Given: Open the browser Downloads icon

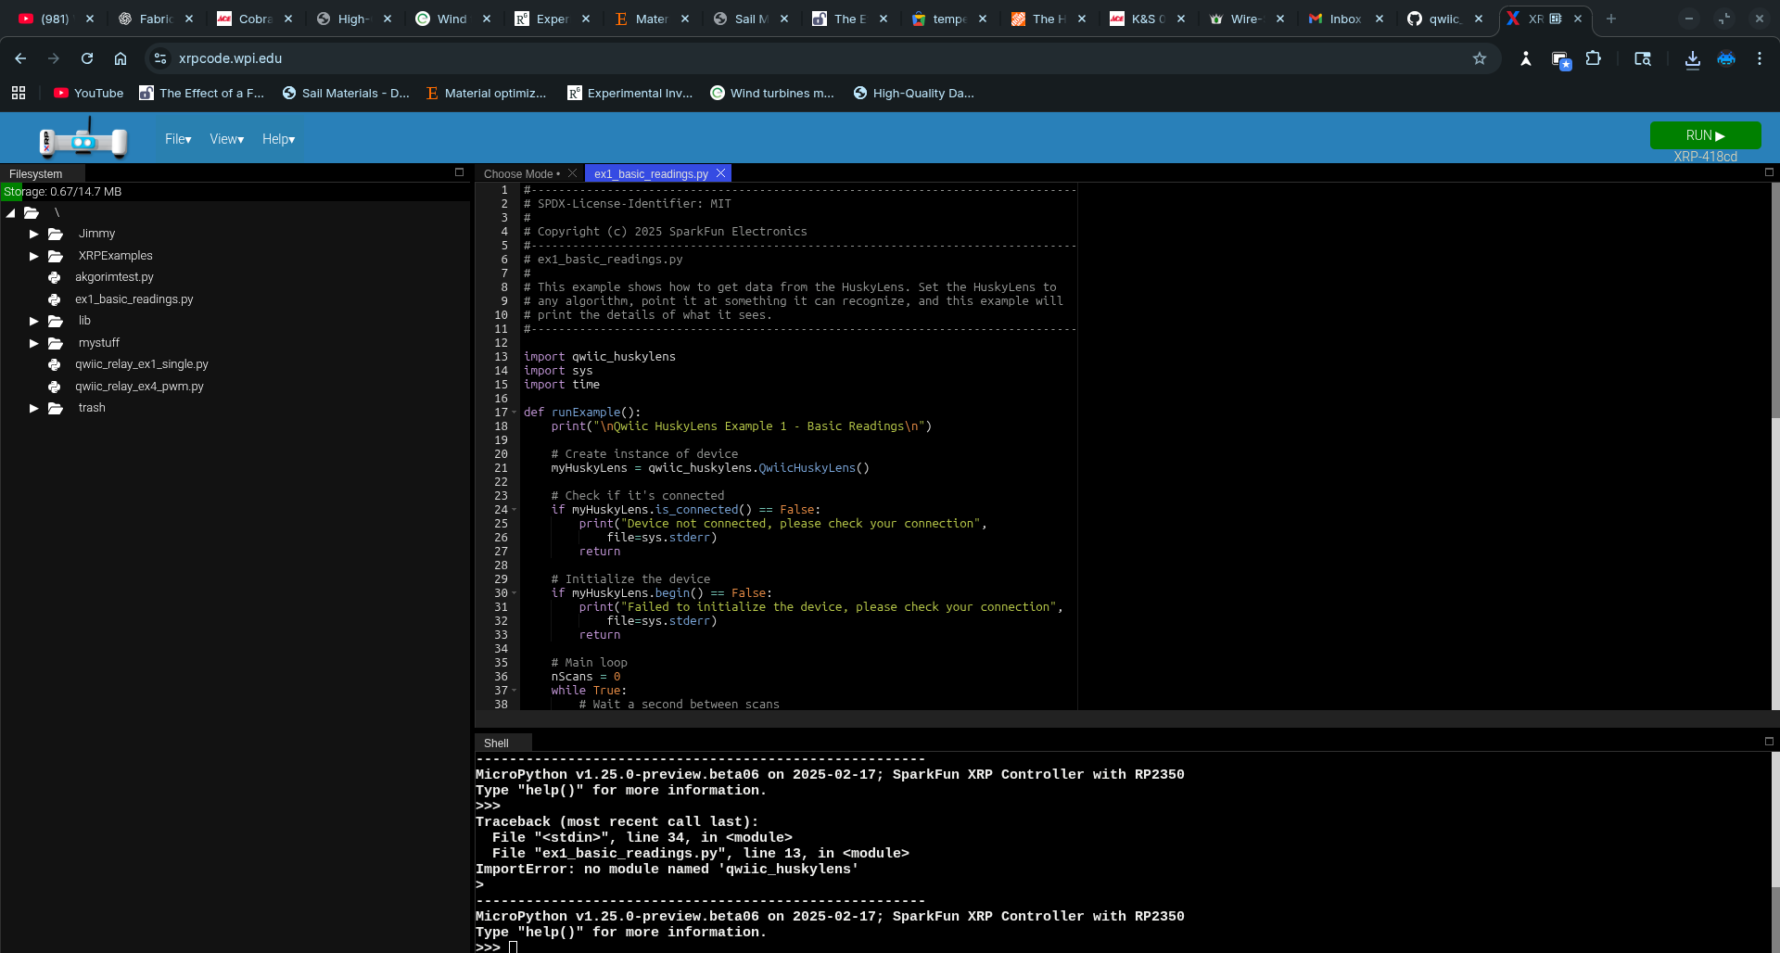Looking at the screenshot, I should (x=1692, y=58).
